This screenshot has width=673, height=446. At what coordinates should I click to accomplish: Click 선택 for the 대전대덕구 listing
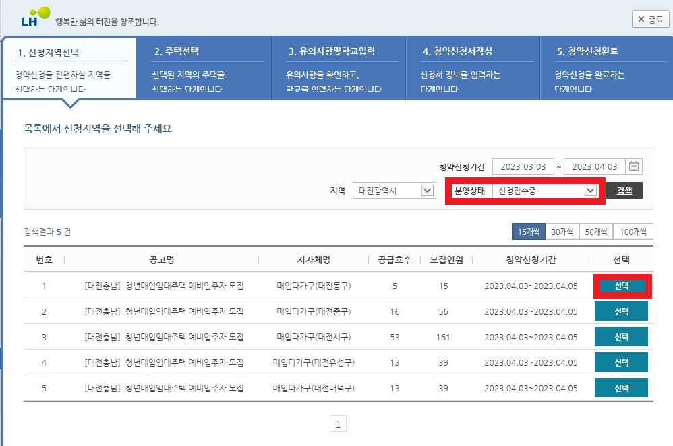tap(621, 387)
